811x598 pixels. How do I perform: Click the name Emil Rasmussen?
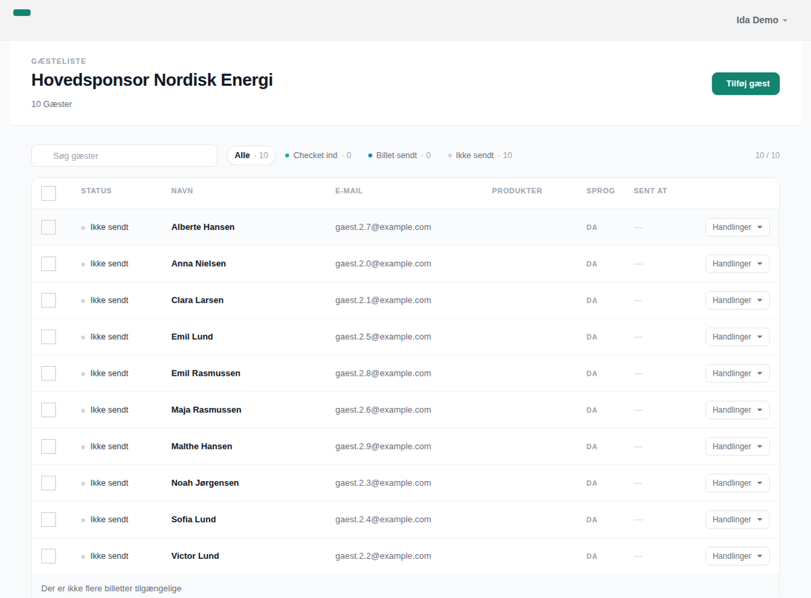[x=205, y=373]
